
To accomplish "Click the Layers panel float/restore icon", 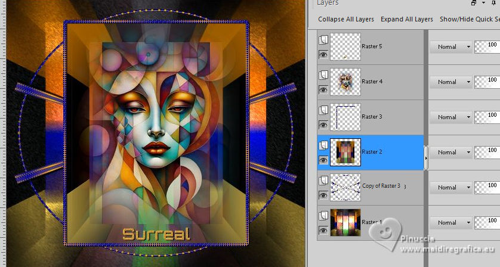I will [x=474, y=3].
